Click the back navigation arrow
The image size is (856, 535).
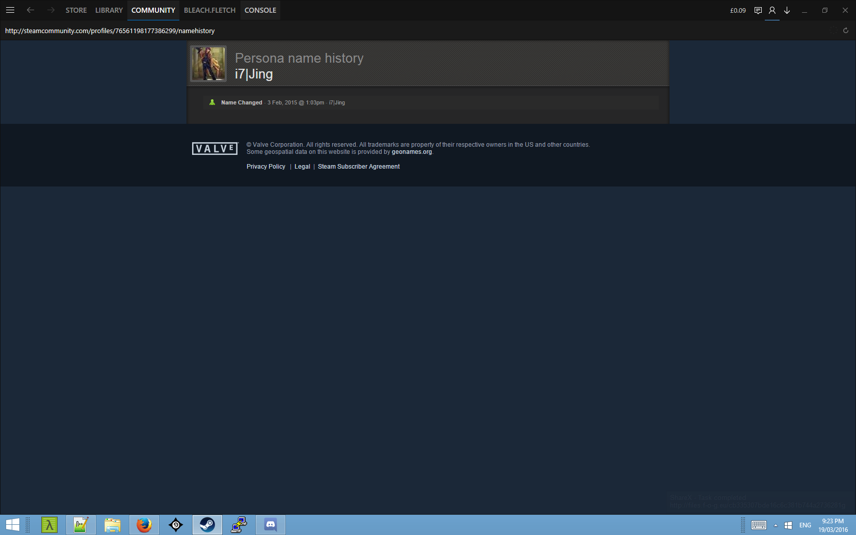point(31,10)
